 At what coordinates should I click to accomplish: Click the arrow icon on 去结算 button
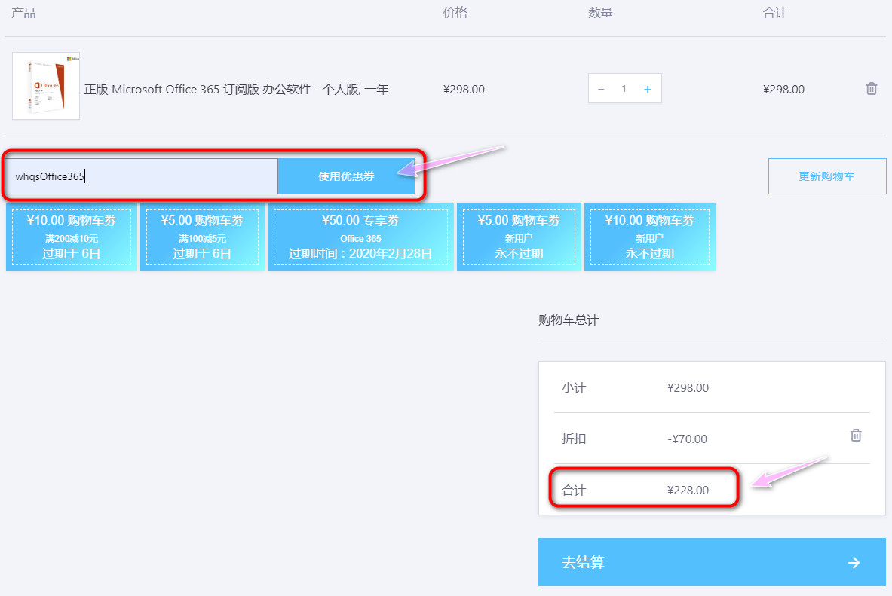tap(854, 562)
